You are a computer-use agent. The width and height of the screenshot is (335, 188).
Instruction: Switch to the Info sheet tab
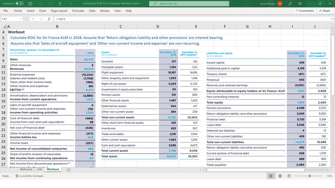pos(40,169)
